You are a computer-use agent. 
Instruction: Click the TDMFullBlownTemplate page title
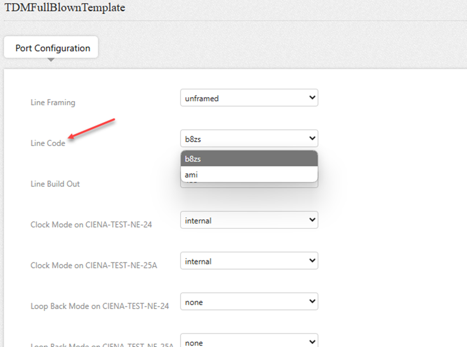[x=65, y=8]
